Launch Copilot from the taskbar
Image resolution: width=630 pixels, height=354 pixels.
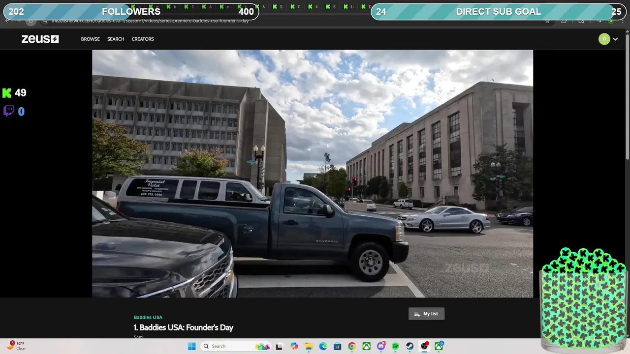[294, 346]
